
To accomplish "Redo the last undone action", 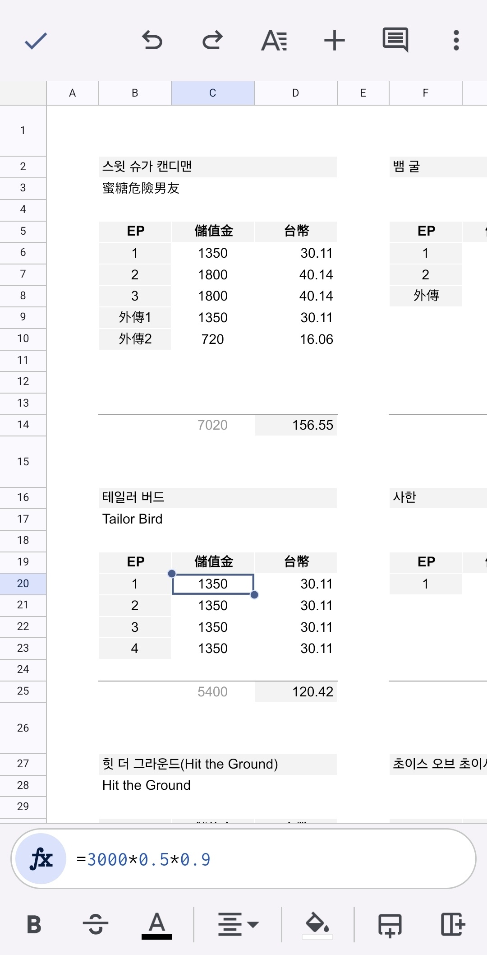I will pos(212,40).
